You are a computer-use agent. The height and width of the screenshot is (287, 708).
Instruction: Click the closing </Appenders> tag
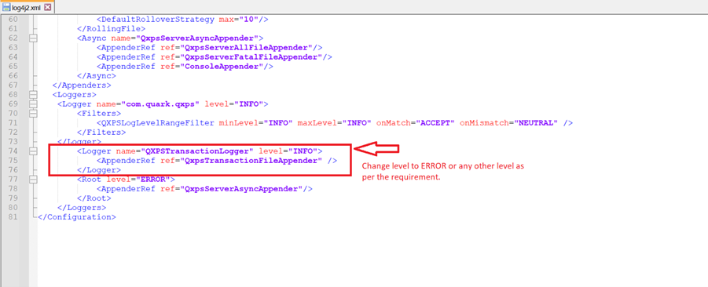(81, 85)
